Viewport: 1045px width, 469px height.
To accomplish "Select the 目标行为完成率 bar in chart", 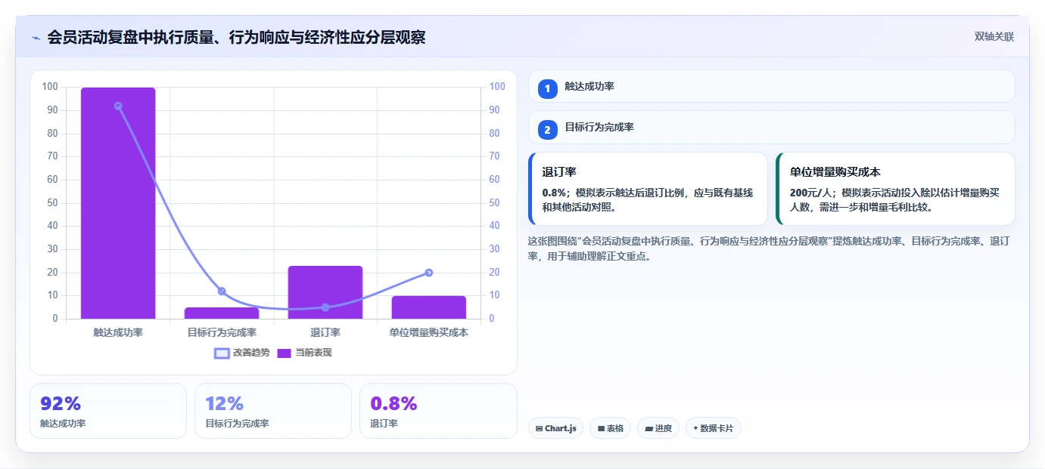I will coord(222,313).
